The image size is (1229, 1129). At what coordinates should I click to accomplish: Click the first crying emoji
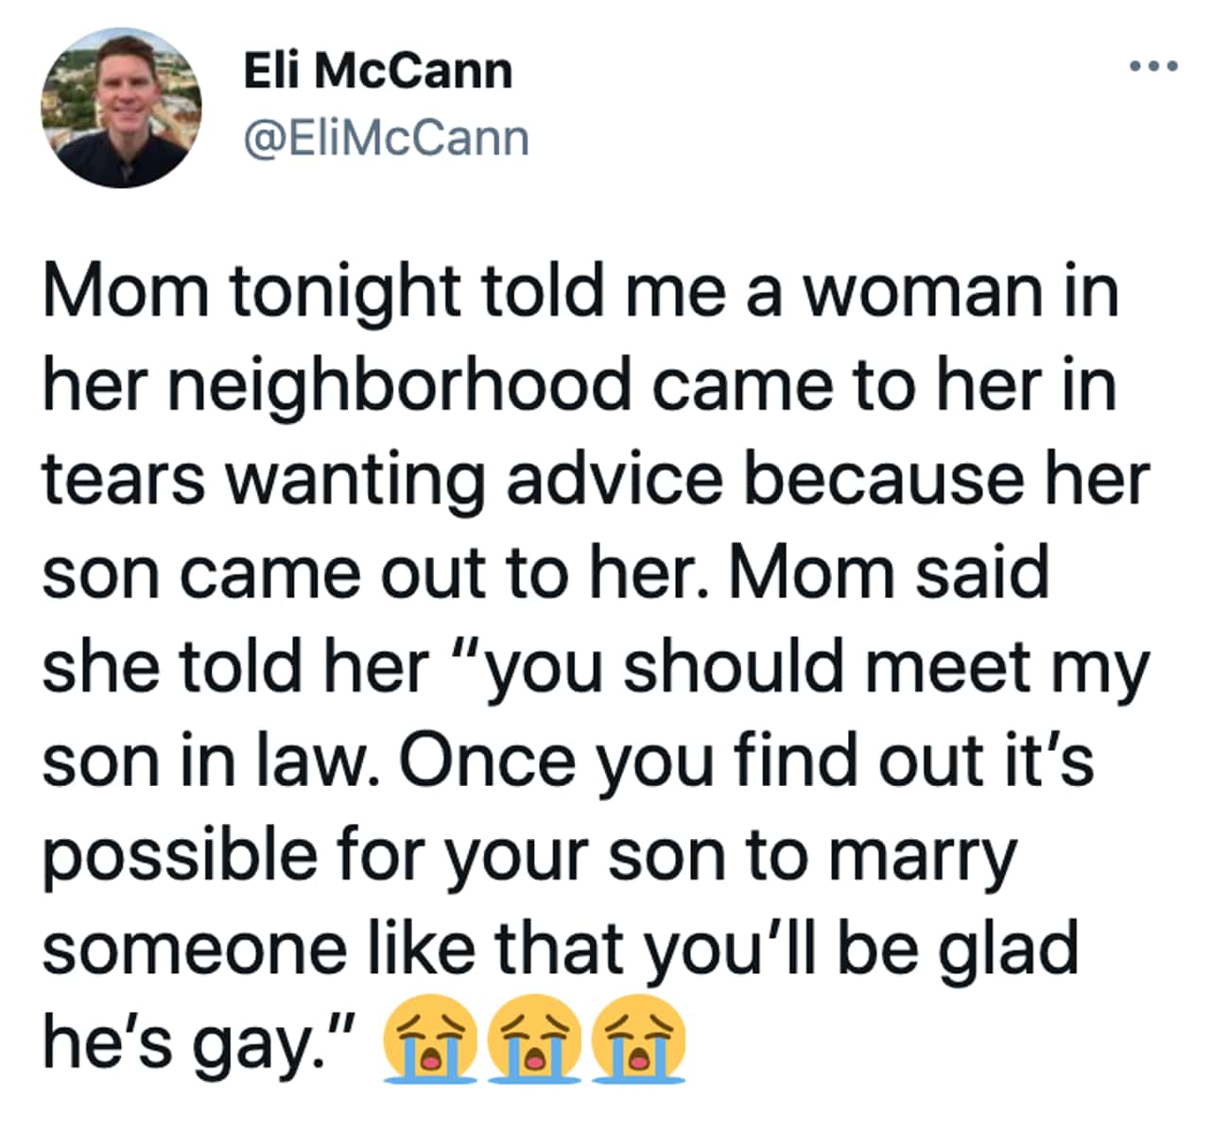(430, 1037)
